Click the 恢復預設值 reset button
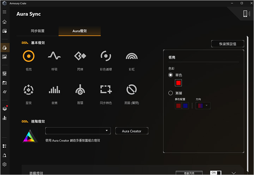 (228, 44)
